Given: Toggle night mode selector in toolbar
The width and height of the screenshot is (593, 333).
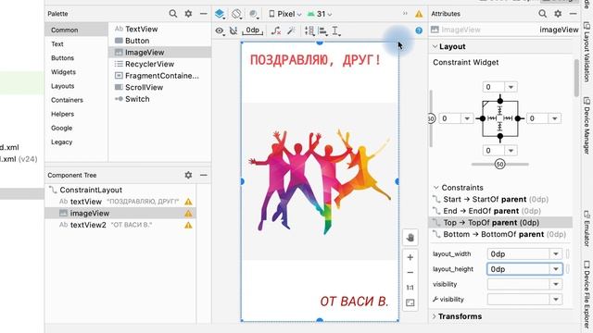Looking at the screenshot, I should pyautogui.click(x=254, y=14).
